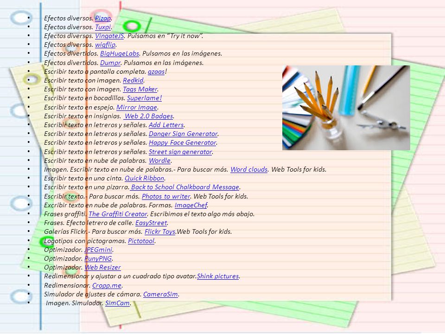Viewport: 445px width, 334px height.
Task: Click 'Escribir texto en una pizarra' text
Action: pyautogui.click(x=87, y=187)
